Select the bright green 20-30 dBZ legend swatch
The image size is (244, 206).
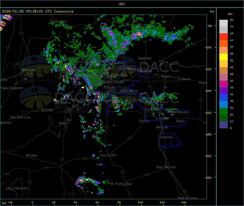click(223, 111)
